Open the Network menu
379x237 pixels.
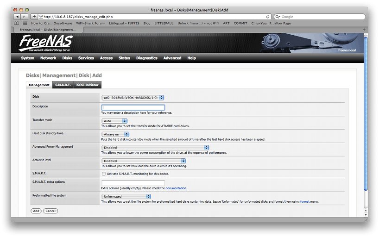click(x=48, y=58)
